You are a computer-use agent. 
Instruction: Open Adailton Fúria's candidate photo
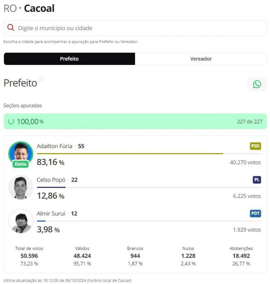pos(21,153)
